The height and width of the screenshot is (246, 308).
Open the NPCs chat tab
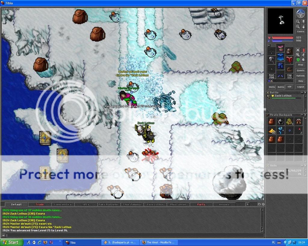click(86, 205)
